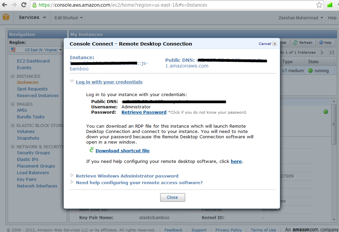Open the Services dropdown menu
339x232 pixels.
click(32, 18)
